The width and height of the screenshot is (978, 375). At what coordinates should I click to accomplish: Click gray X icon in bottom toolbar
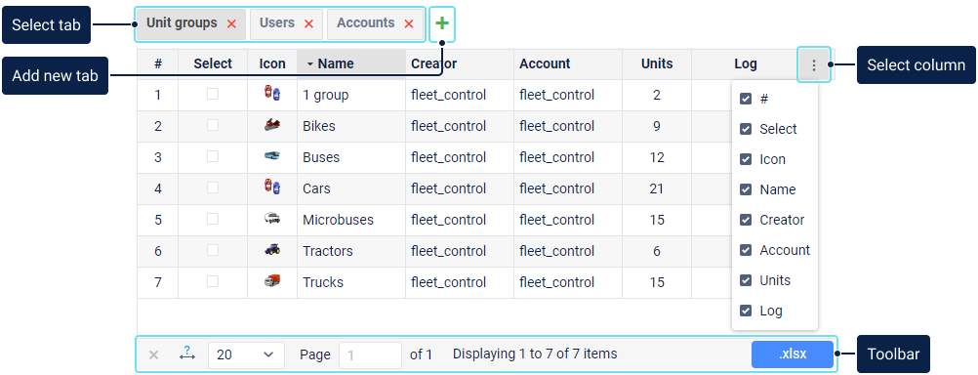point(153,355)
